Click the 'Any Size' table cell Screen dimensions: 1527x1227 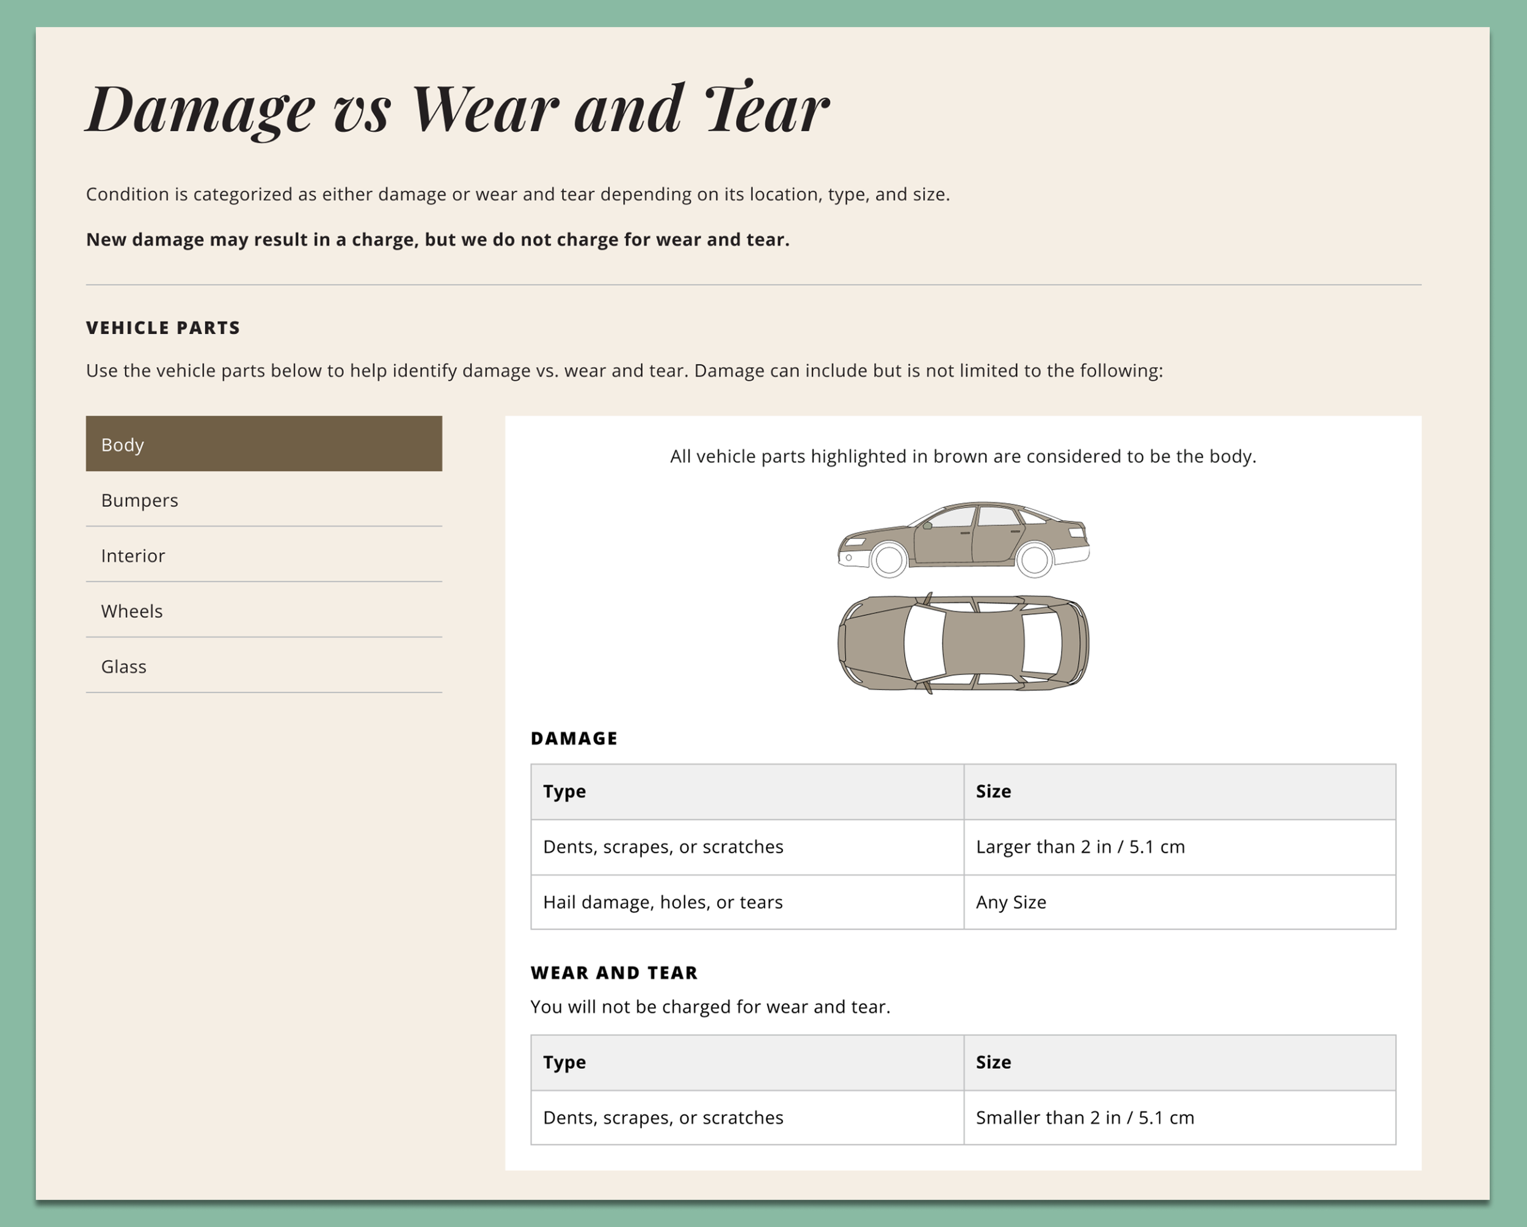tap(1011, 902)
